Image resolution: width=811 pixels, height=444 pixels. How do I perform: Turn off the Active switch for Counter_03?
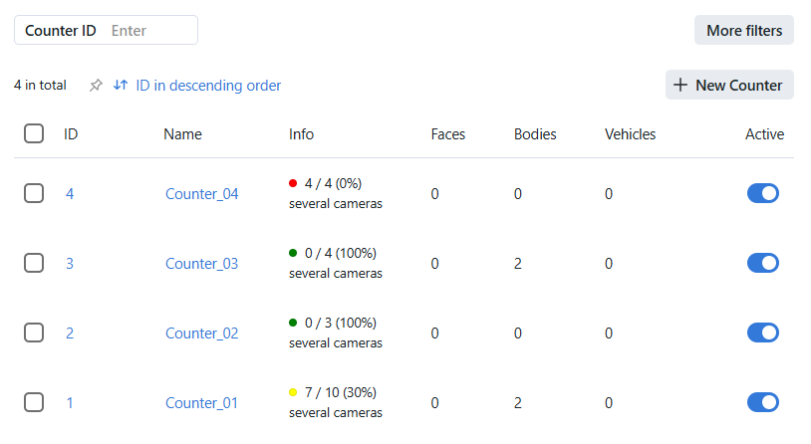762,263
